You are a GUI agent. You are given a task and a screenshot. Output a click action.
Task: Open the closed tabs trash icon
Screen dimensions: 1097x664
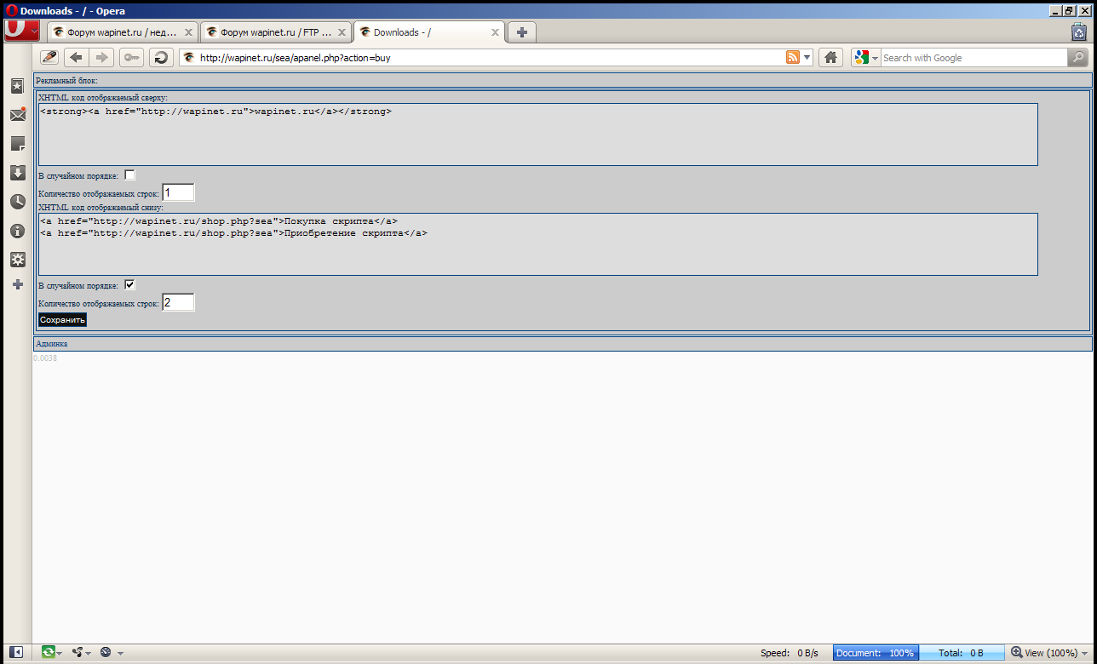coord(1078,32)
